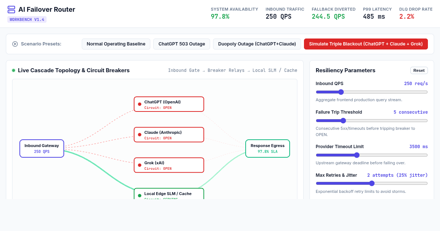The width and height of the screenshot is (440, 231).
Task: Select the Claude (Anthropic) node
Action: pos(169,135)
